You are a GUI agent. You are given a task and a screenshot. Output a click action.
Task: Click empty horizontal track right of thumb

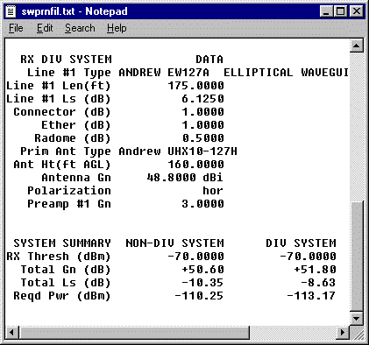tap(293, 333)
